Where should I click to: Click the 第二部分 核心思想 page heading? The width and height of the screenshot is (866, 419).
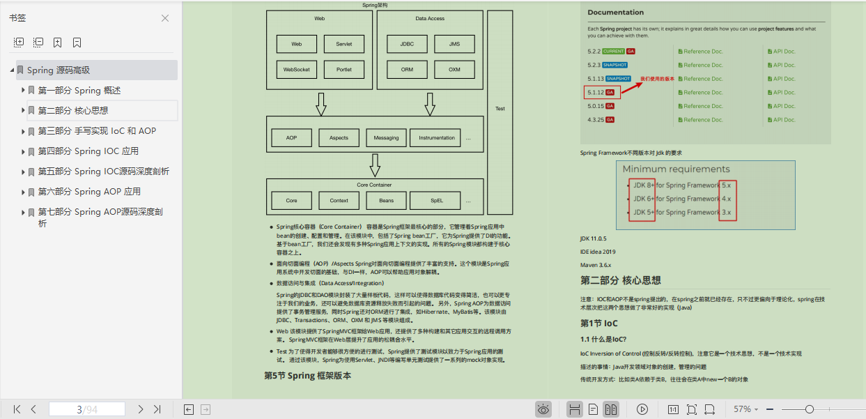[x=621, y=280]
